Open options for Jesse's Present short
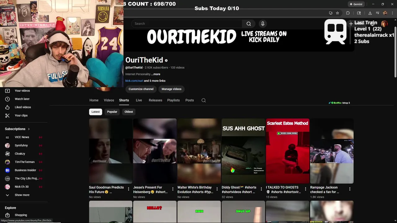Screen dimensions: 397x223 pos(173,189)
